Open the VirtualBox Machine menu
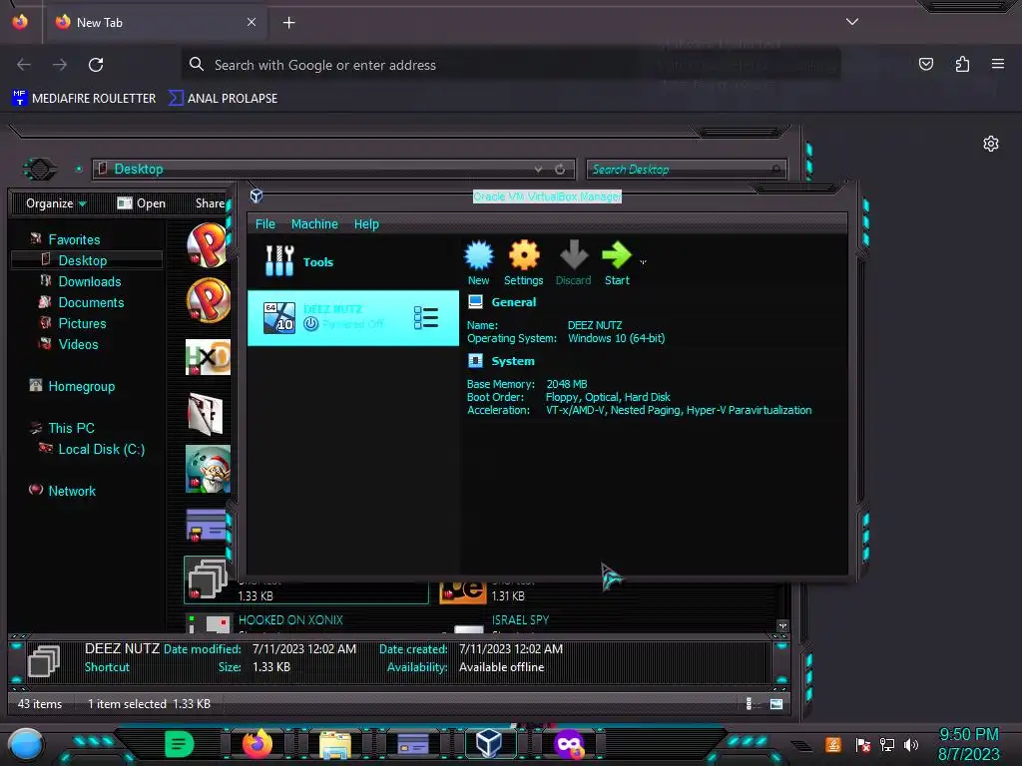 (x=314, y=224)
